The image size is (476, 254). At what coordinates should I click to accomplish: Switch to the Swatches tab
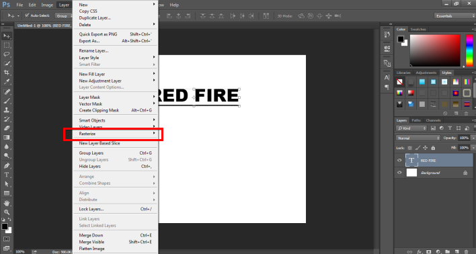(418, 30)
